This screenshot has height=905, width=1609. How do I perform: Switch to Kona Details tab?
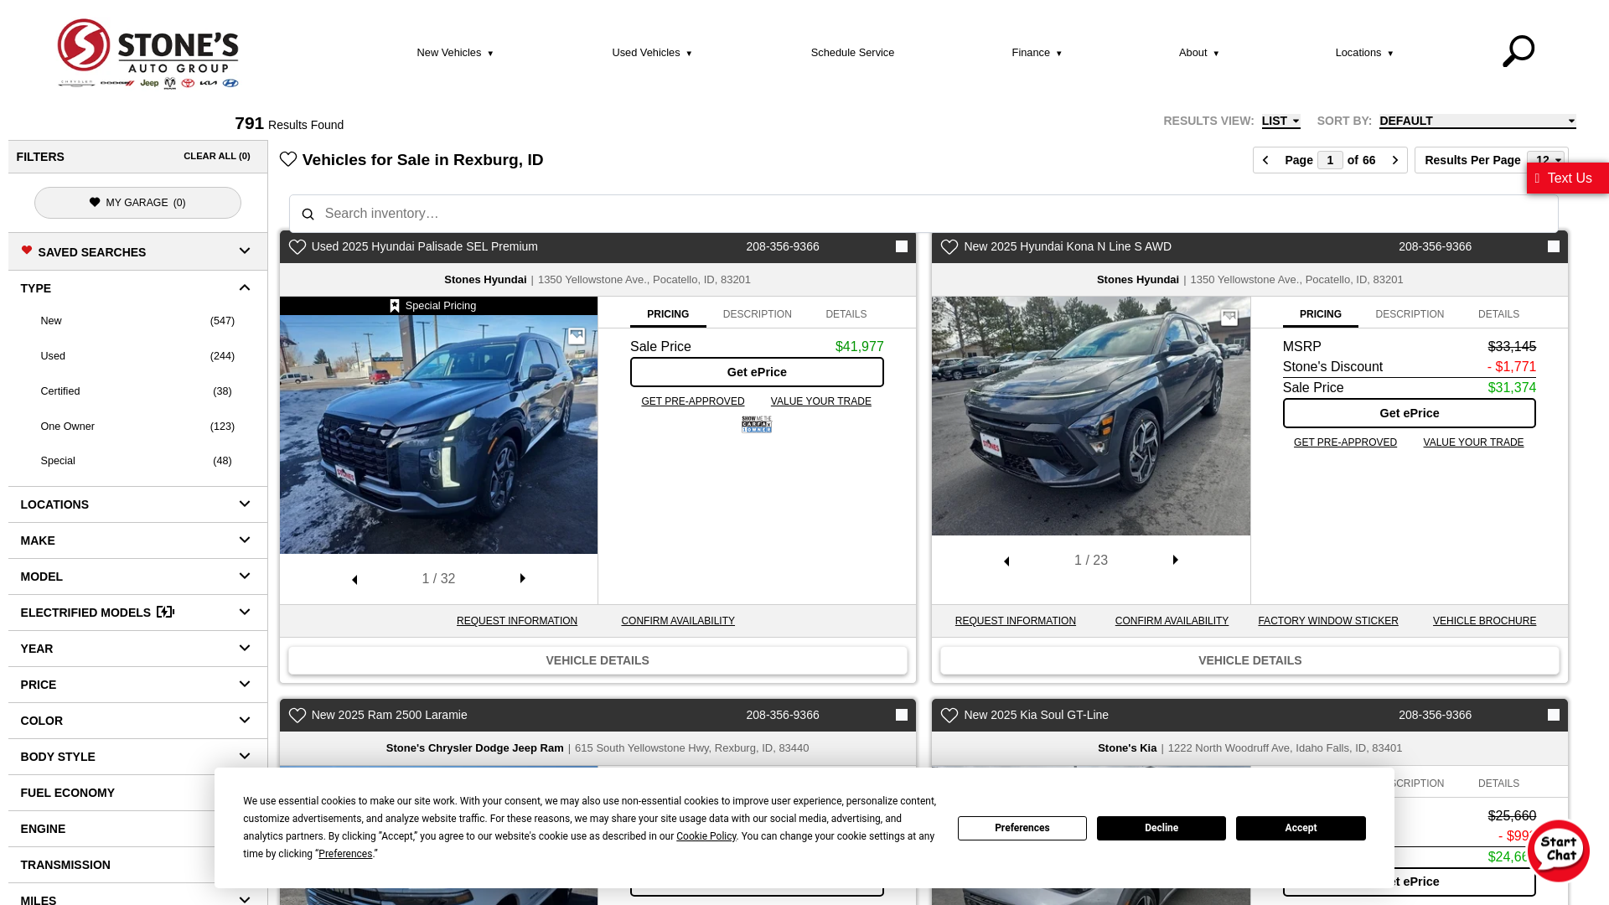point(1498,314)
